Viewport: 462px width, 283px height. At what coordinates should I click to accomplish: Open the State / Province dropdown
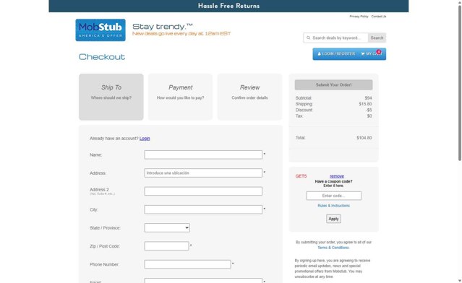click(x=167, y=227)
